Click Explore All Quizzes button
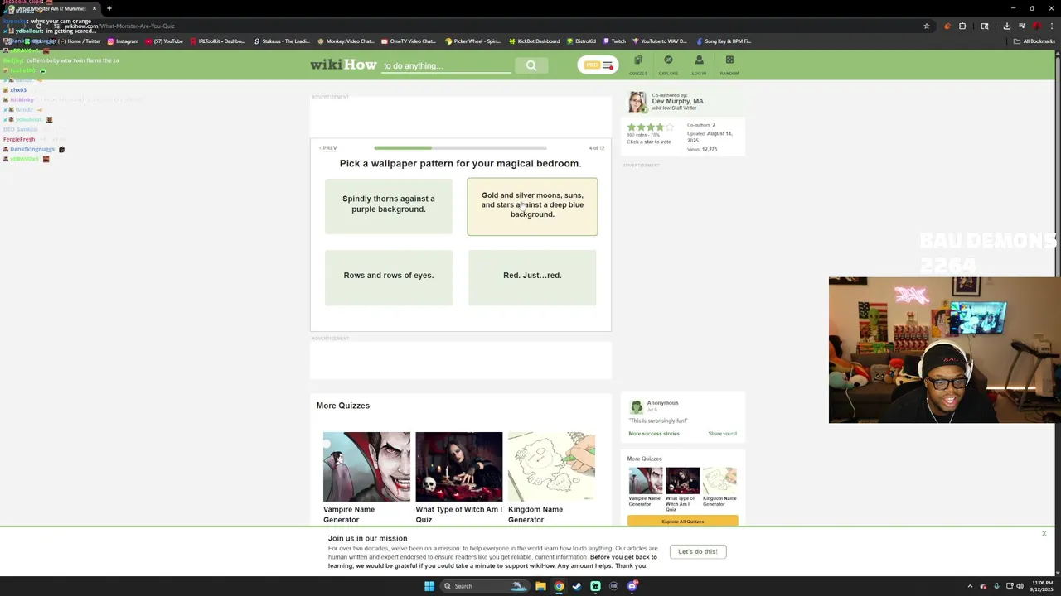Screen dimensions: 1061x596 (x=682, y=521)
